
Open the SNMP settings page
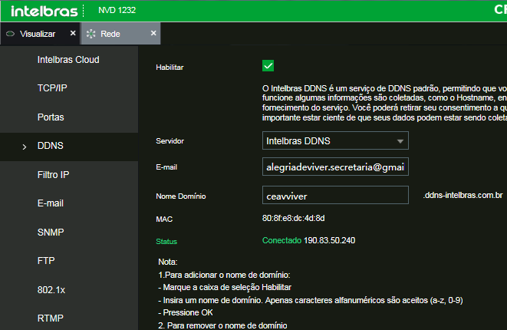pyautogui.click(x=51, y=232)
